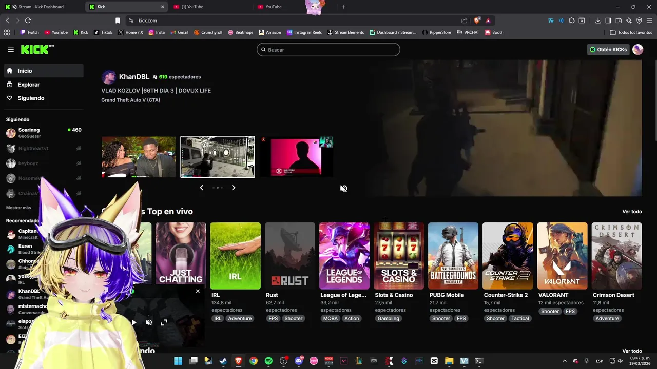
Task: Open the IRL category card
Action: pos(235,256)
